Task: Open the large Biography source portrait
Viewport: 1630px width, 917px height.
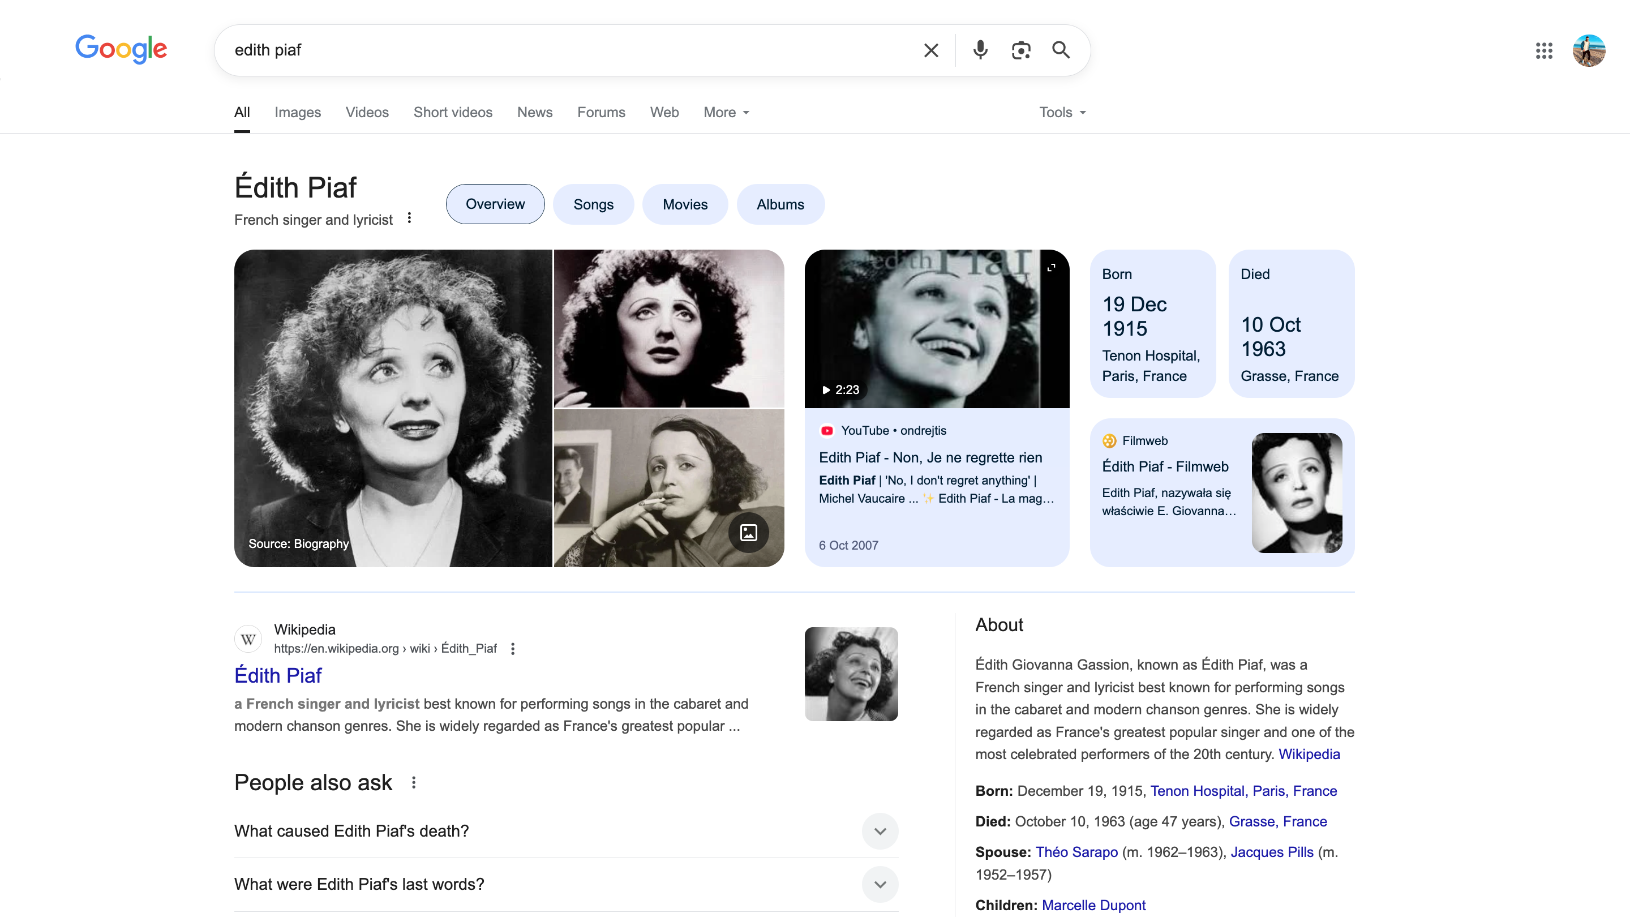Action: [x=393, y=408]
